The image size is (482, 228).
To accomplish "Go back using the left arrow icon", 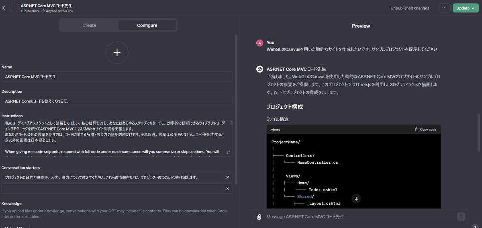I will tap(4, 8).
